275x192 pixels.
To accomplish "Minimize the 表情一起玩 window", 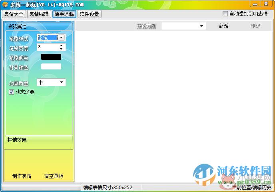I will tap(255, 4).
